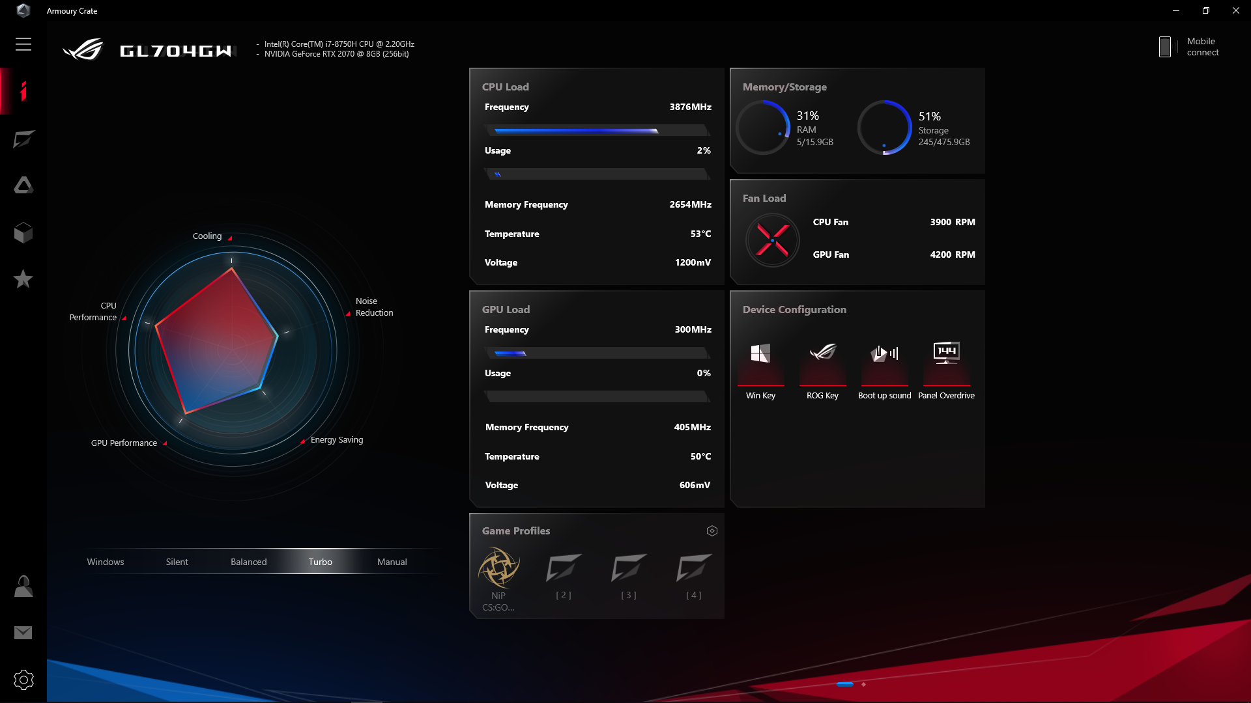The height and width of the screenshot is (703, 1251).
Task: Toggle Boot up sound setting
Action: tap(885, 371)
